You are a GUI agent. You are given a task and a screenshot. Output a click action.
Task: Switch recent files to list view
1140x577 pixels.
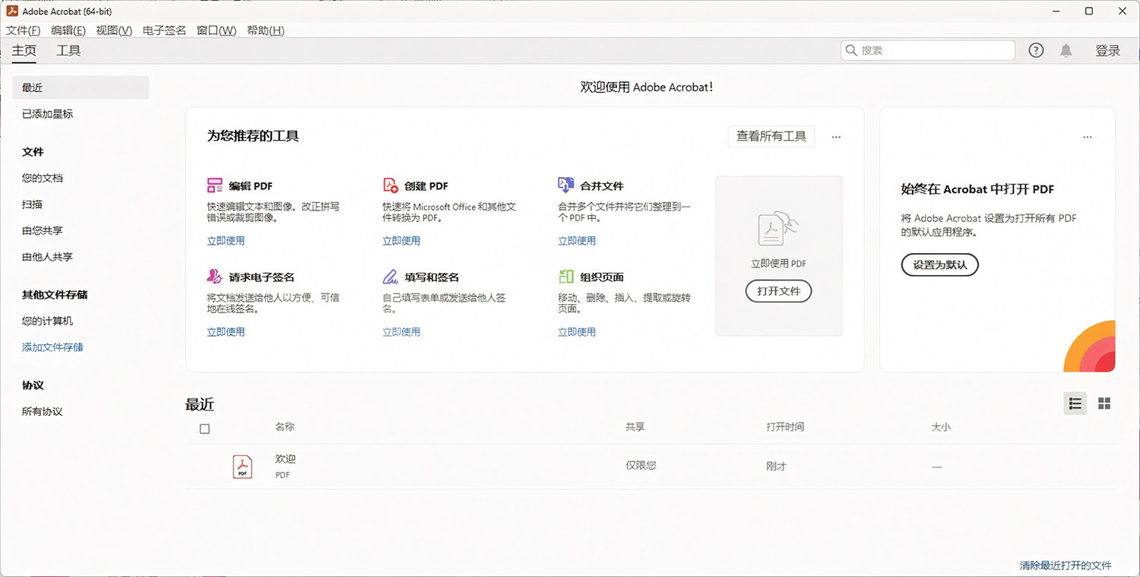[x=1075, y=403]
